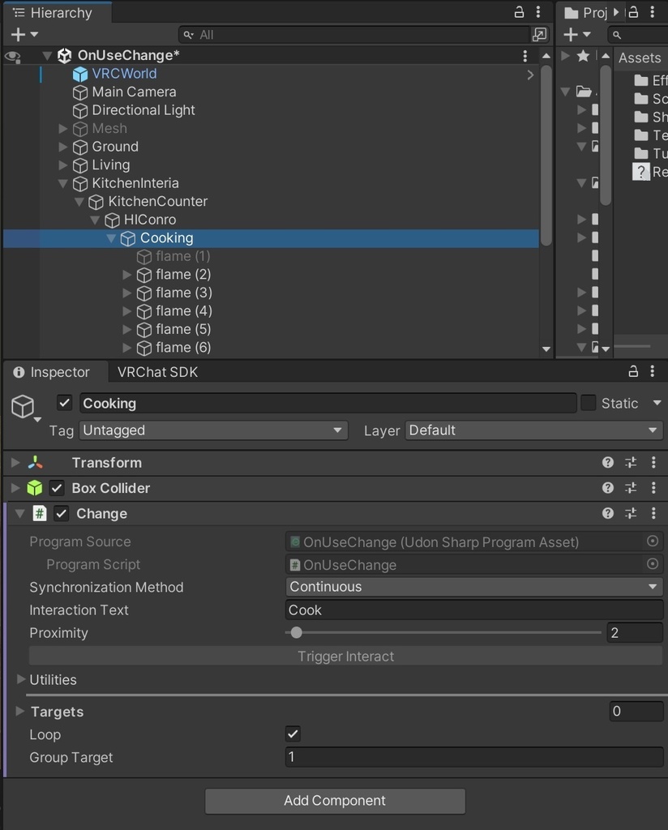Image resolution: width=668 pixels, height=830 pixels.
Task: Click the Hierarchy create plus button
Action: (x=18, y=34)
